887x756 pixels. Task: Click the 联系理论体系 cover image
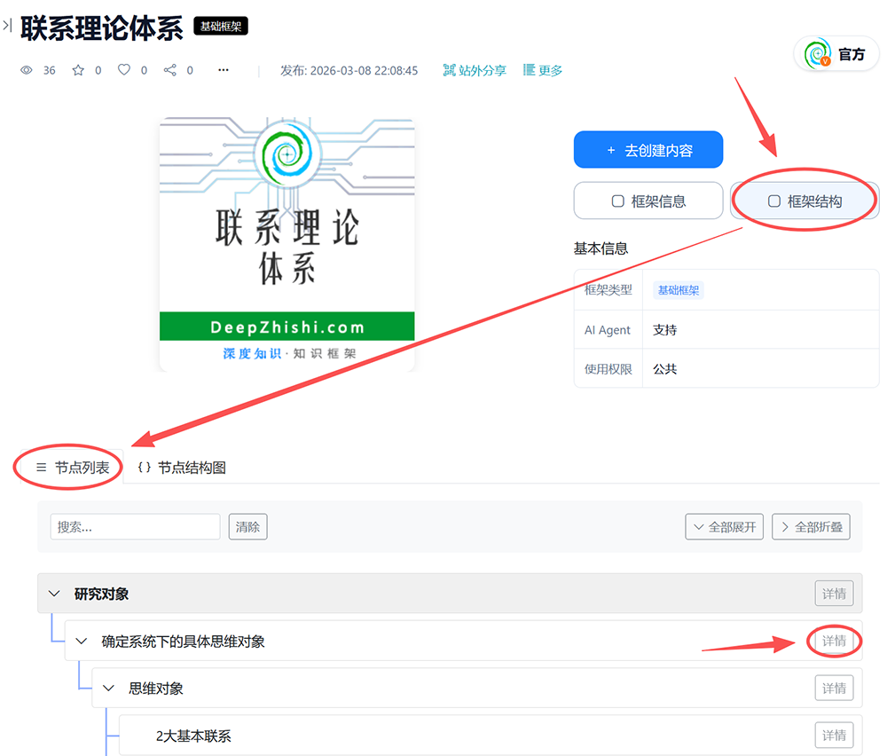pos(287,244)
